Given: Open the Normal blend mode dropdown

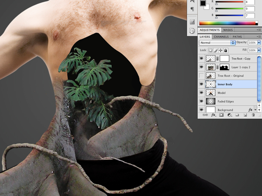Looking at the screenshot, I should coord(217,43).
